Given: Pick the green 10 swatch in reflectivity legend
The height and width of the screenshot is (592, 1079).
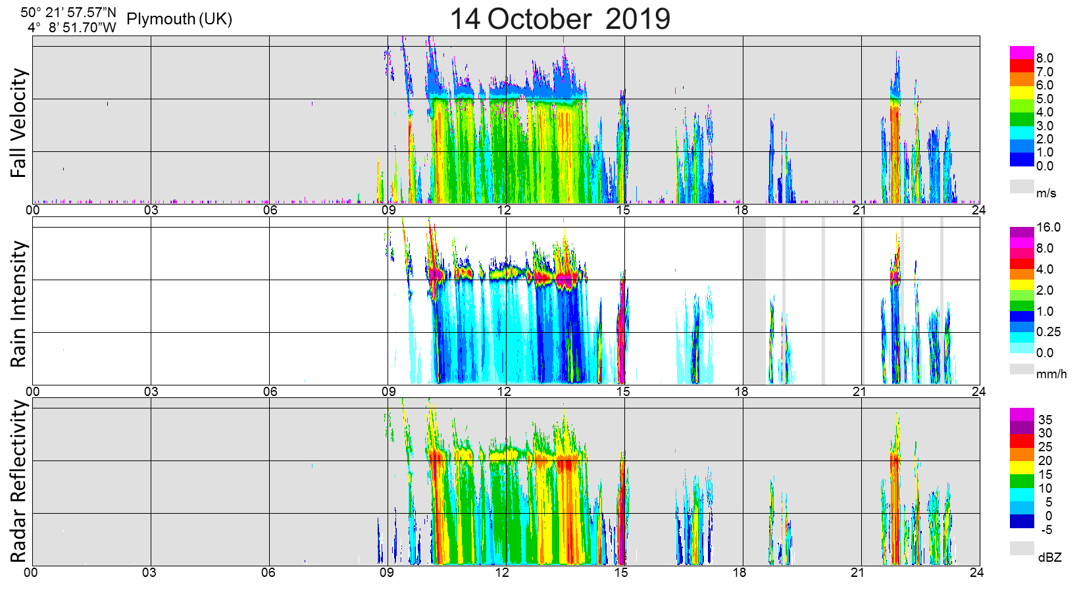Looking at the screenshot, I should tap(1022, 481).
